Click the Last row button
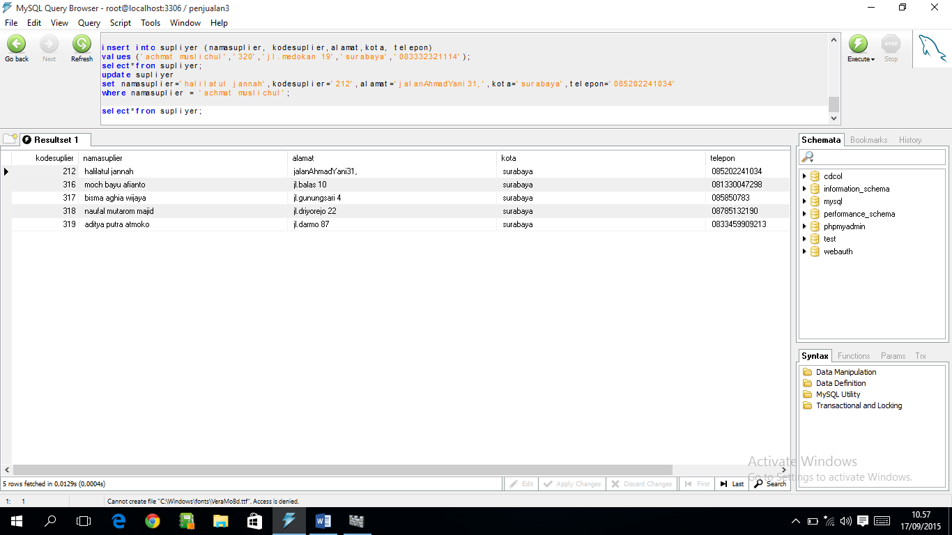The height and width of the screenshot is (535, 952). [x=732, y=483]
